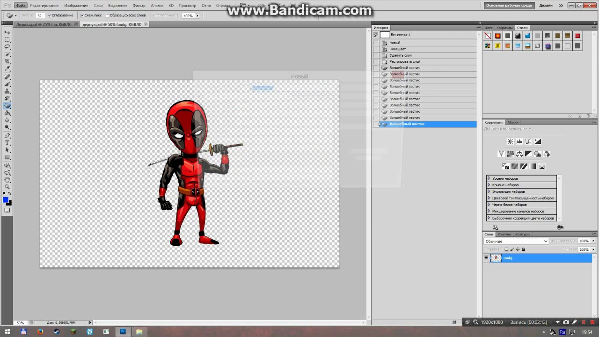Select the Crop tool

(7, 61)
